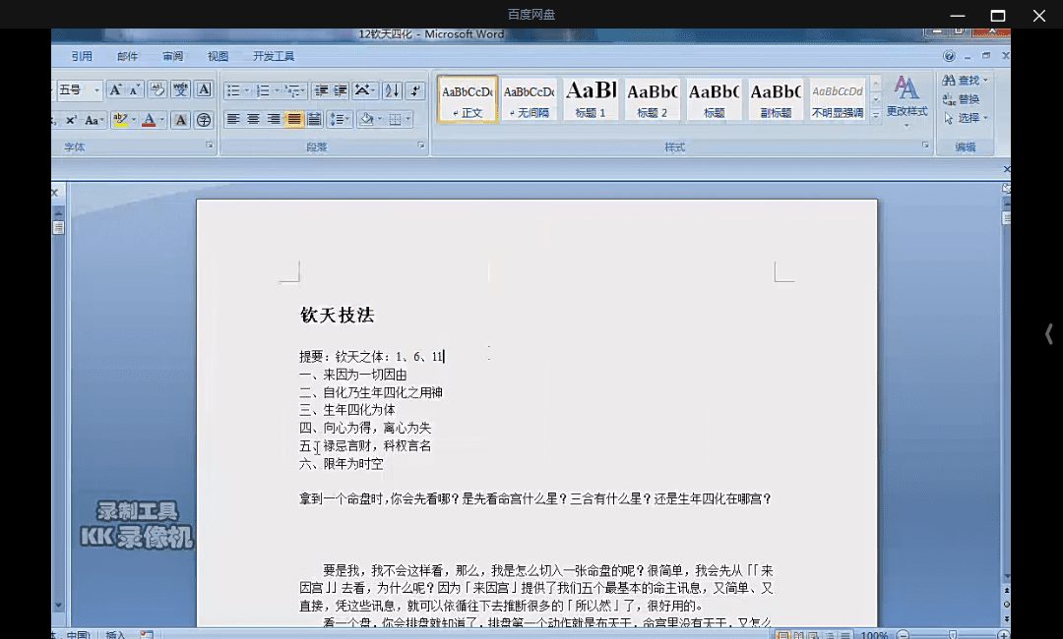This screenshot has height=639, width=1063.
Task: Expand the 选择 (Select) dropdown
Action: 966,118
